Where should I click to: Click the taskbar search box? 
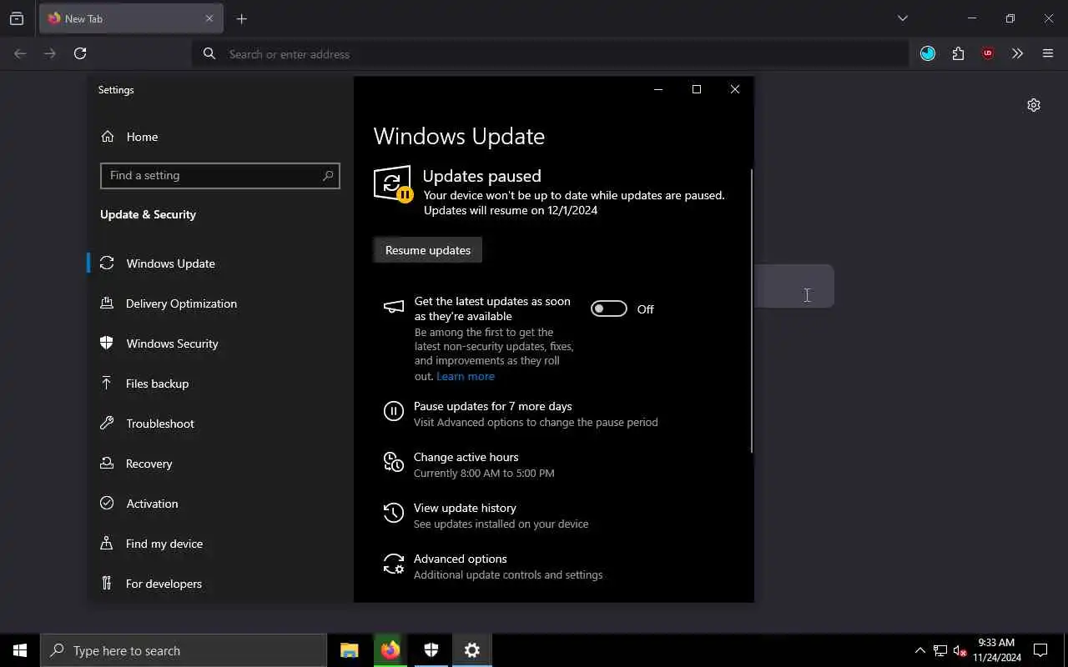184,650
